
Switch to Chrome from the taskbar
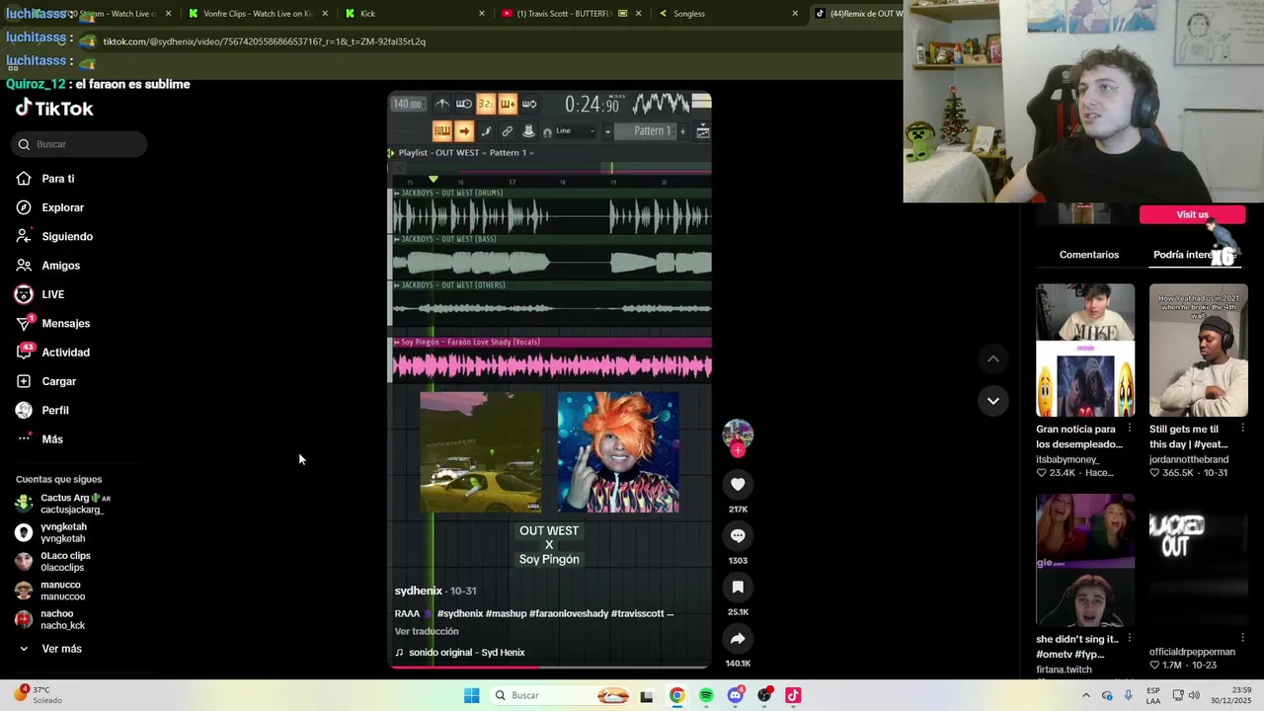coord(676,695)
